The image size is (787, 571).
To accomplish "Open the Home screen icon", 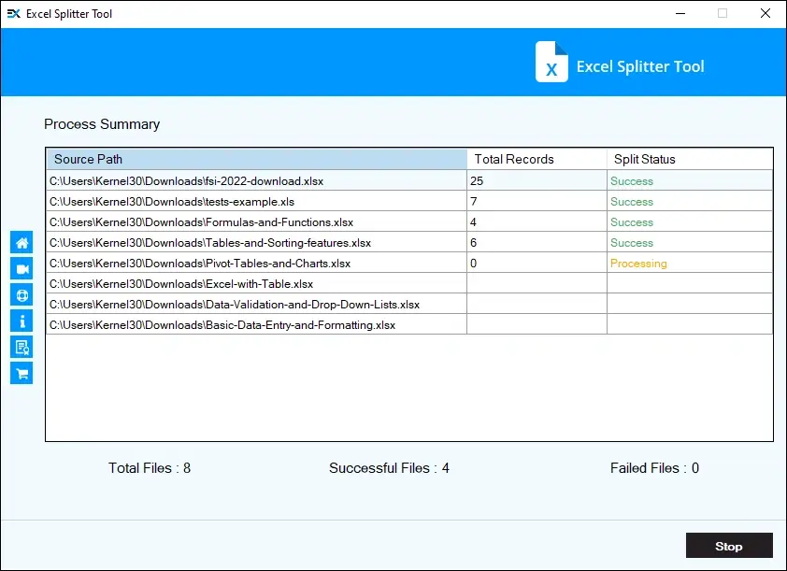I will tap(21, 242).
